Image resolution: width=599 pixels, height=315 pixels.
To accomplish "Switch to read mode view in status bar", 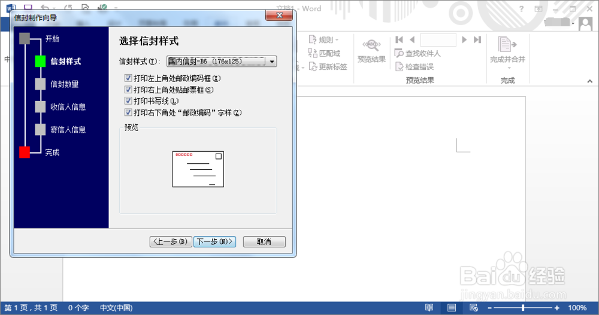I will [429, 307].
